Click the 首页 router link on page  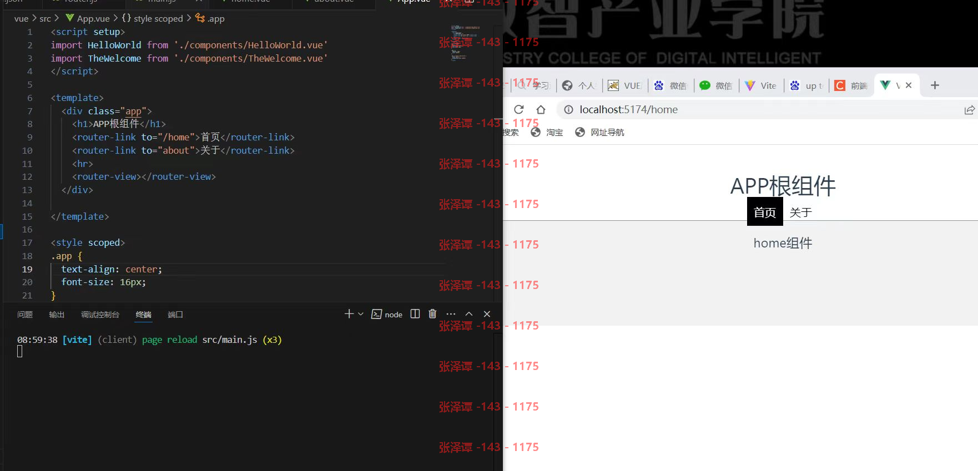[x=765, y=212]
